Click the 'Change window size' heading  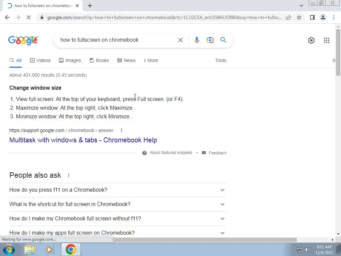point(35,88)
